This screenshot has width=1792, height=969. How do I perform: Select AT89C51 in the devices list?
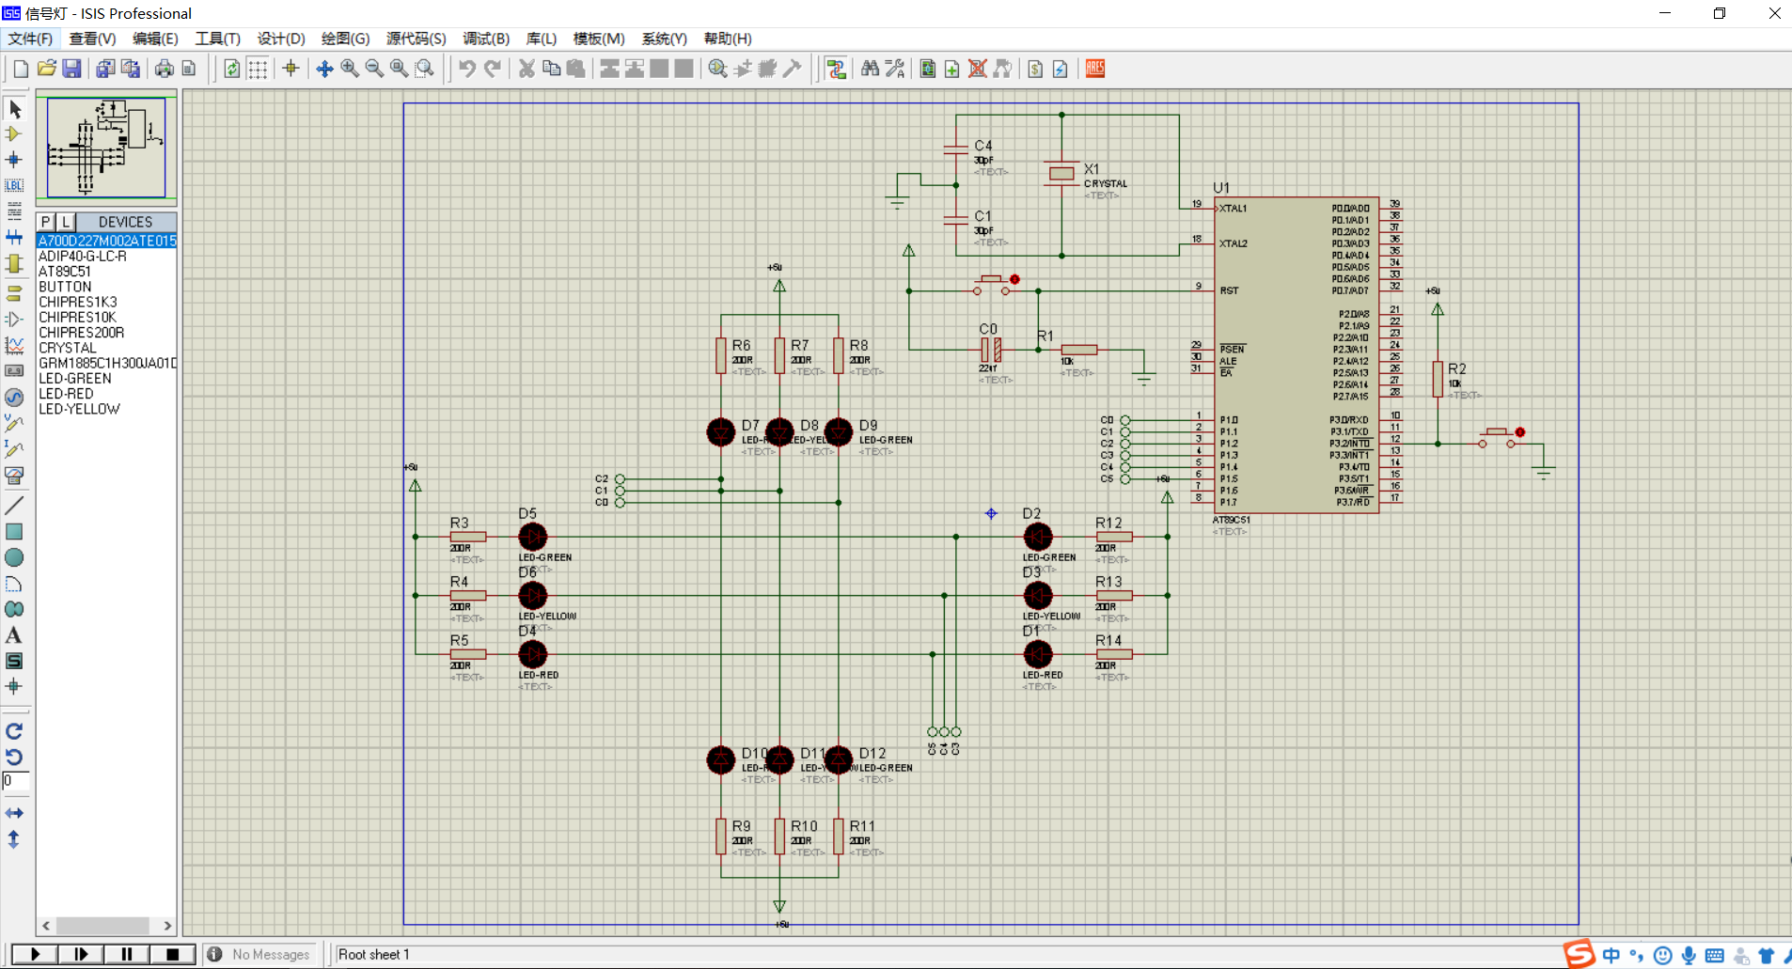[65, 272]
